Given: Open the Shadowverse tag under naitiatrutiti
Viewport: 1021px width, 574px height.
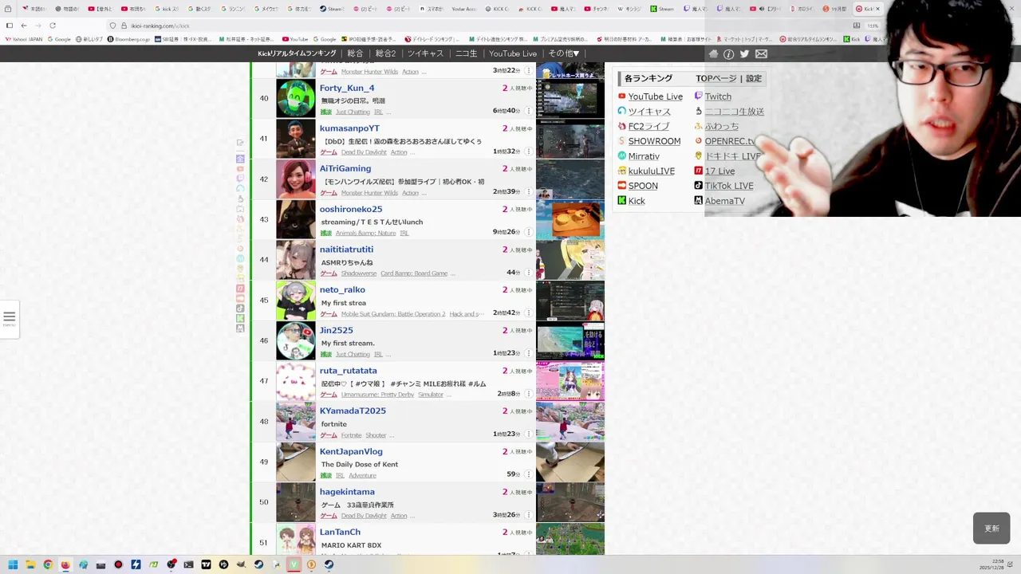Looking at the screenshot, I should 359,273.
